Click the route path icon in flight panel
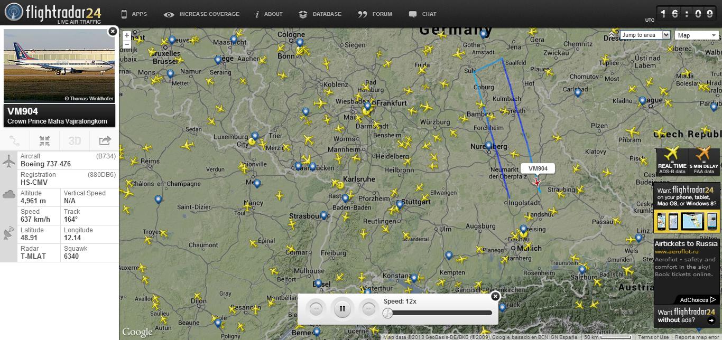 15,141
